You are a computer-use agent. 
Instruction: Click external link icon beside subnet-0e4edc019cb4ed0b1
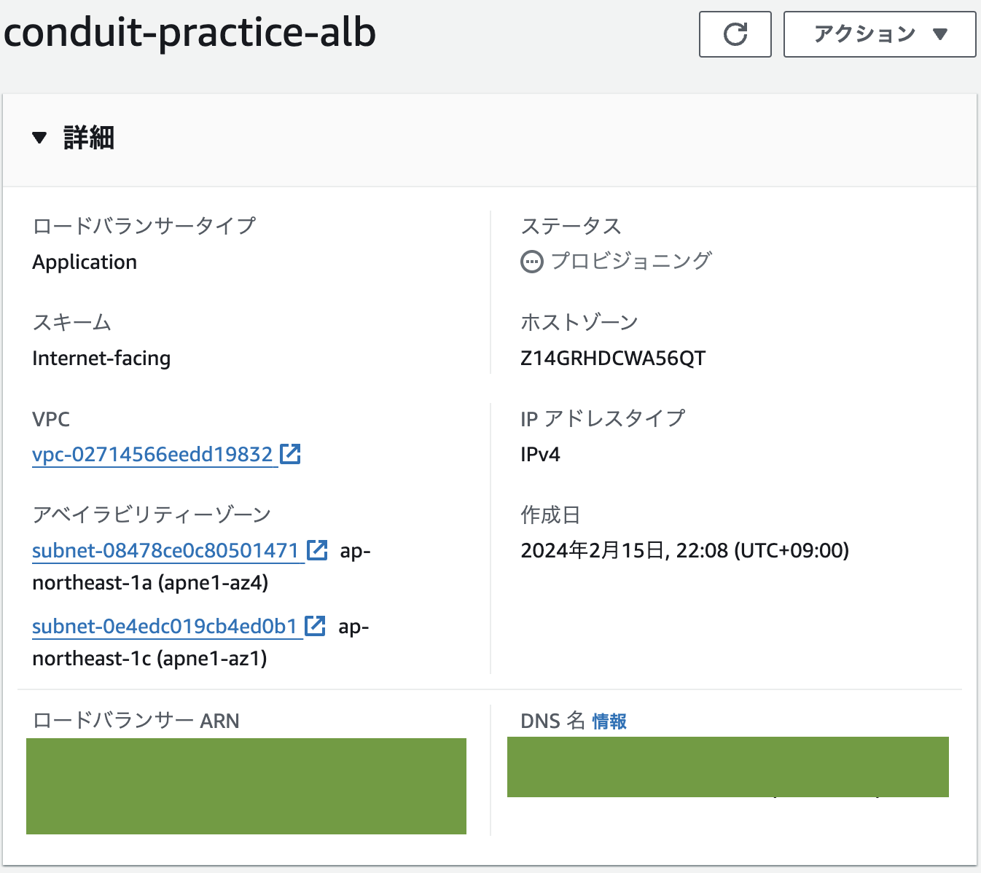[x=315, y=625]
